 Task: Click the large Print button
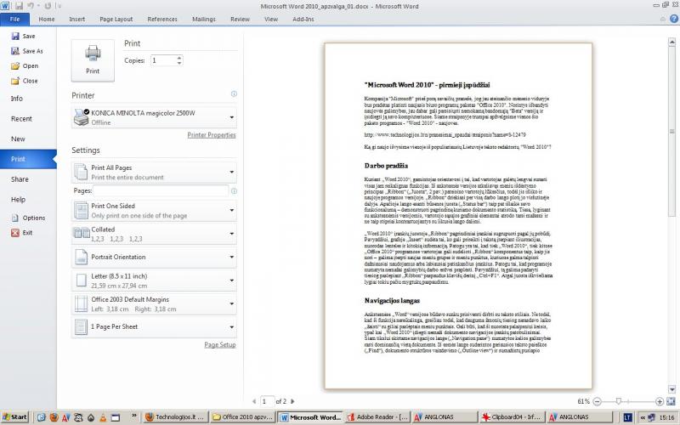pos(93,60)
